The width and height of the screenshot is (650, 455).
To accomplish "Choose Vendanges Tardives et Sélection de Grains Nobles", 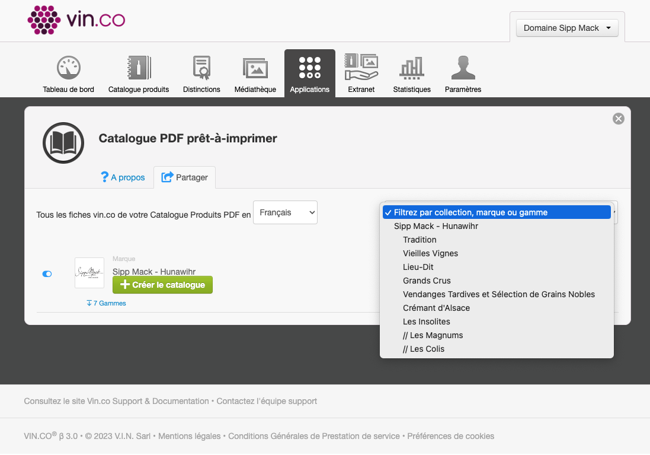I will coord(497,295).
